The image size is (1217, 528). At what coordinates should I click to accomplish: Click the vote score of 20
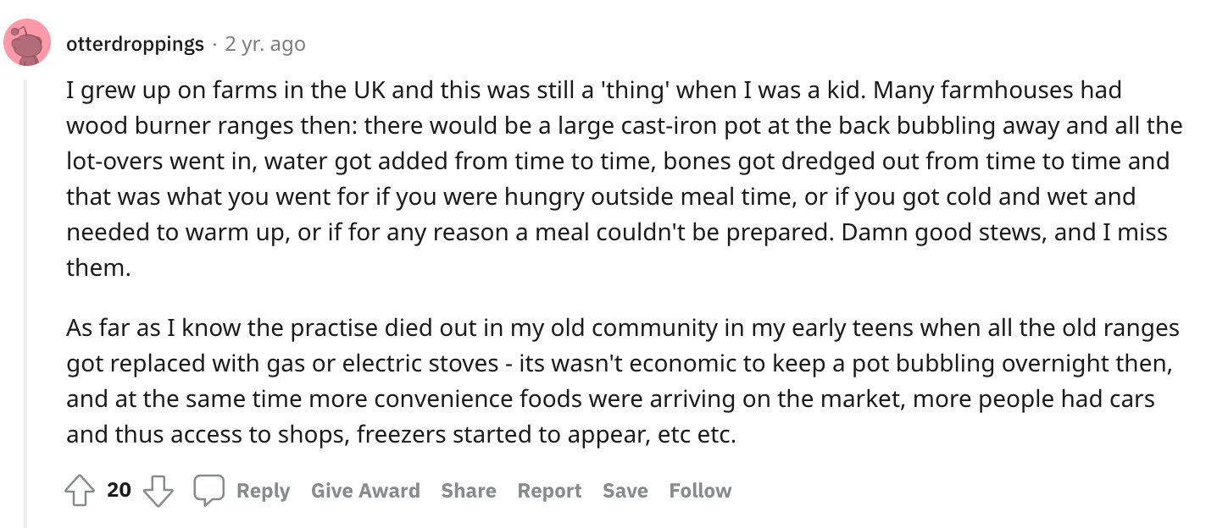tap(119, 491)
